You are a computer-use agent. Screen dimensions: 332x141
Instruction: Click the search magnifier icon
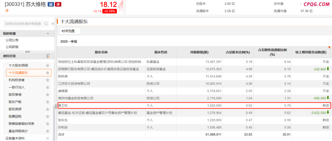46,24
